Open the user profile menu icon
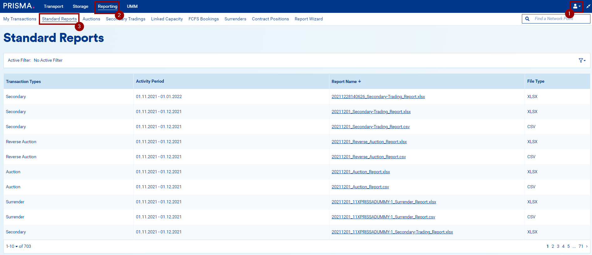The width and height of the screenshot is (592, 255). 576,6
